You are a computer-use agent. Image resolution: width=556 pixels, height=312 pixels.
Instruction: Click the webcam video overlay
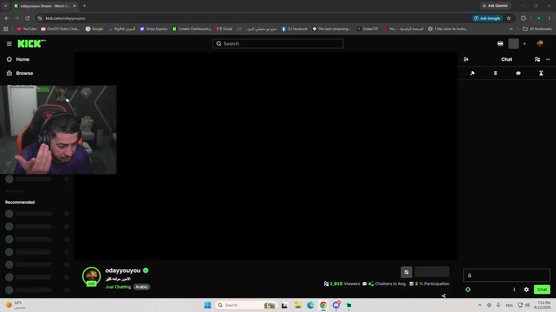point(58,130)
